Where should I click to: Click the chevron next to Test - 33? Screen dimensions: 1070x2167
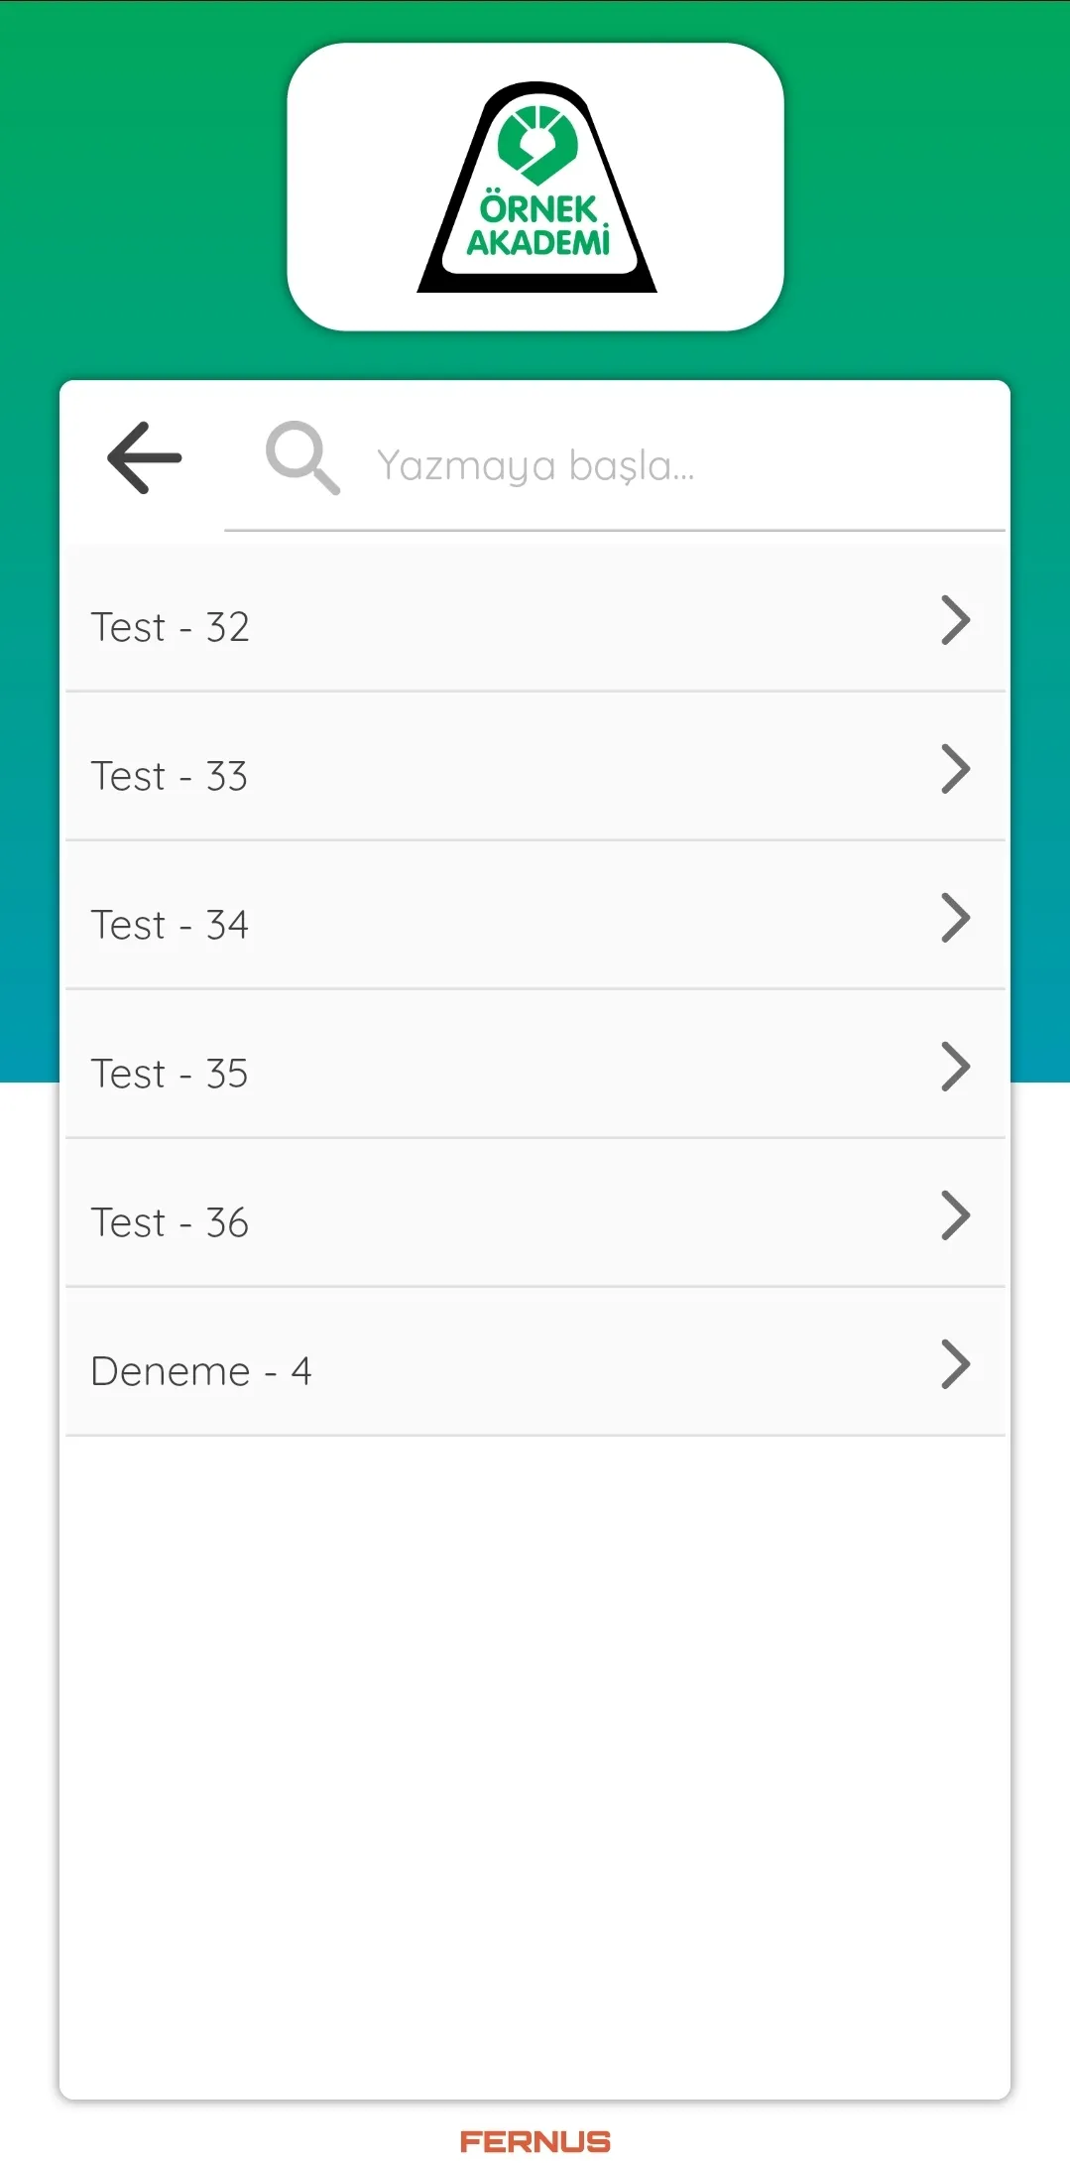point(955,769)
